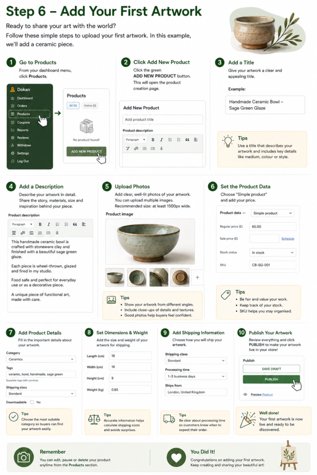Click numbered list in Add New Product editor

(179, 140)
